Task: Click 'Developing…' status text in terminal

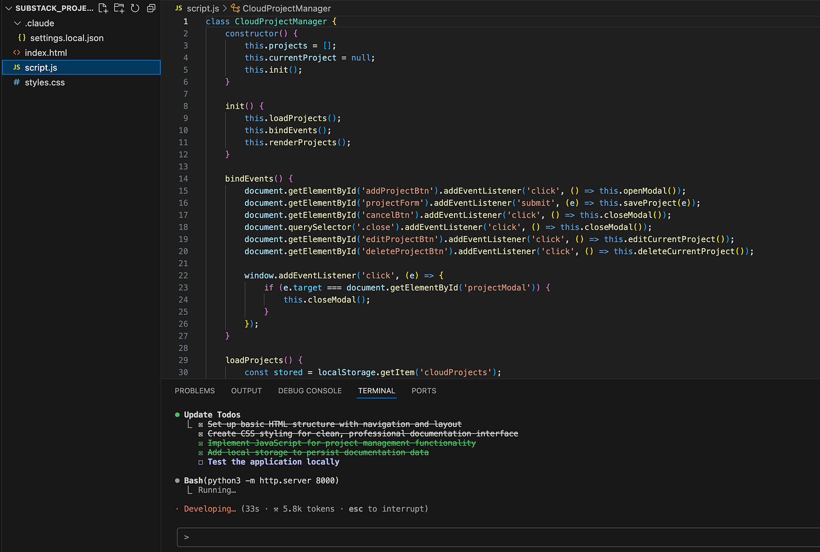Action: click(x=210, y=509)
